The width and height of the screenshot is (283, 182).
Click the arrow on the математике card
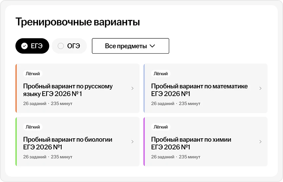click(260, 88)
